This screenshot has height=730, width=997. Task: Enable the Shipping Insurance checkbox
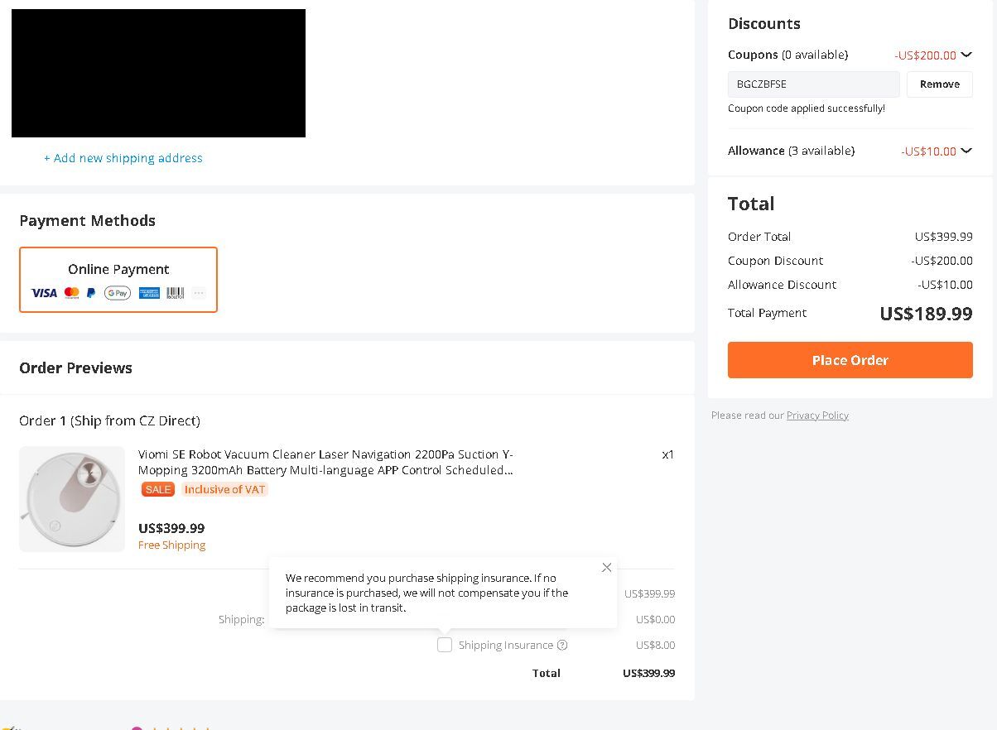(445, 645)
